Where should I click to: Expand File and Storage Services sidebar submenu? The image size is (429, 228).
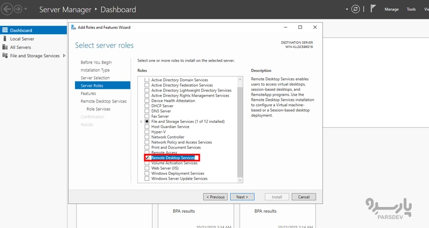tap(65, 56)
